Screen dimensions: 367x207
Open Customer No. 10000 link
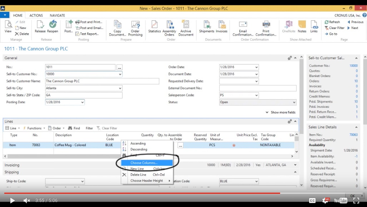[353, 66]
